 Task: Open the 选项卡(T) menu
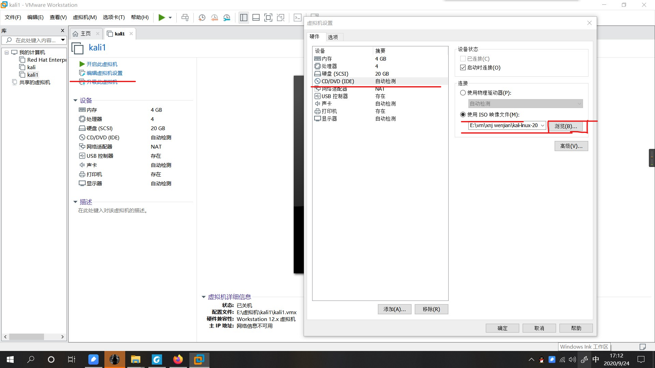[114, 17]
